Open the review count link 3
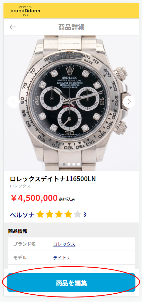The image size is (142, 302). click(x=85, y=215)
